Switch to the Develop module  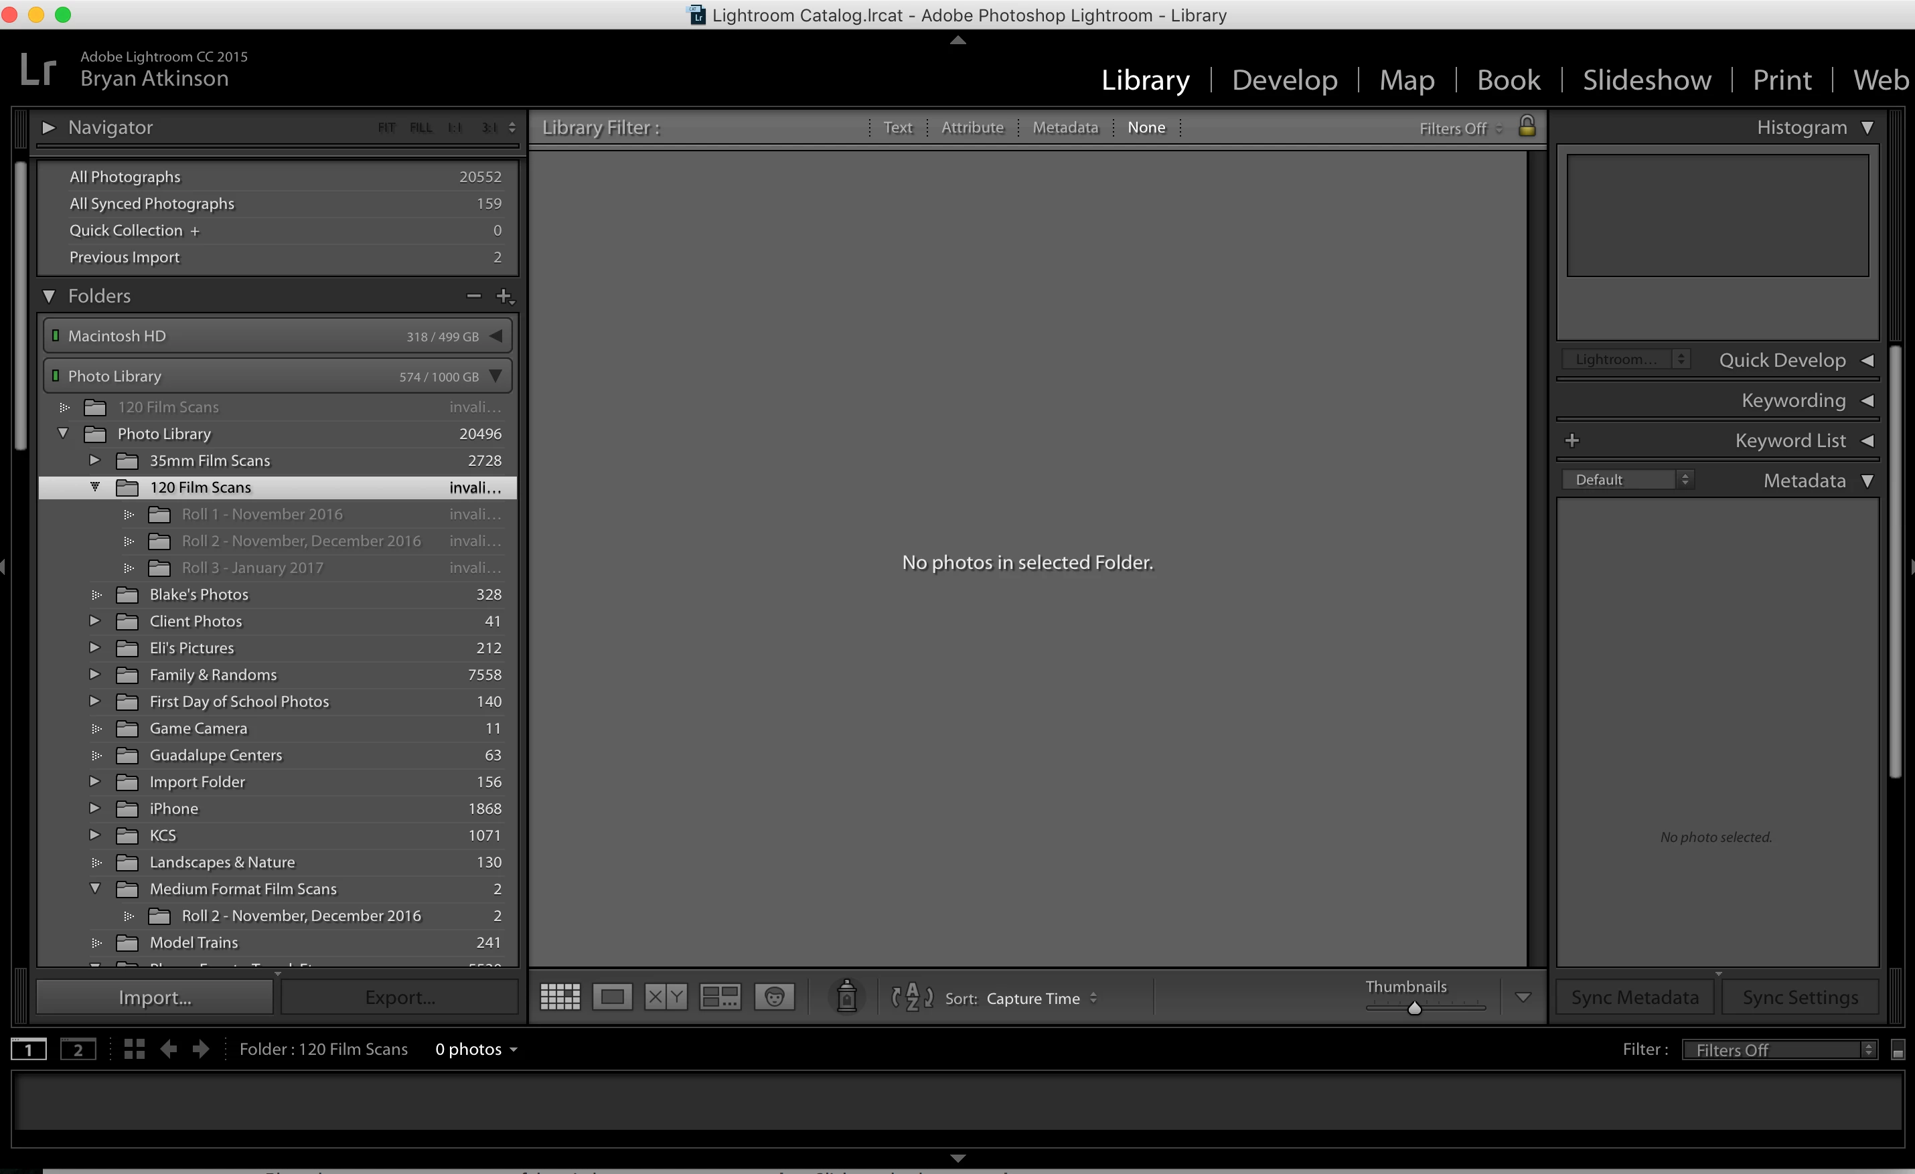[x=1284, y=80]
